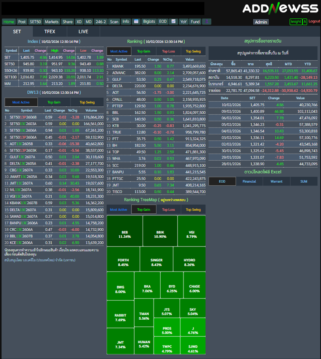Log out using the Logout link
Viewport: 321px width, 359px height.
coord(314,21)
